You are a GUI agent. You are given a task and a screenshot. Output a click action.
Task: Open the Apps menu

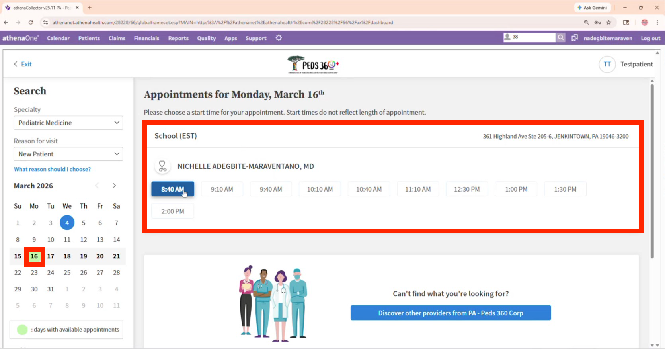pos(231,38)
